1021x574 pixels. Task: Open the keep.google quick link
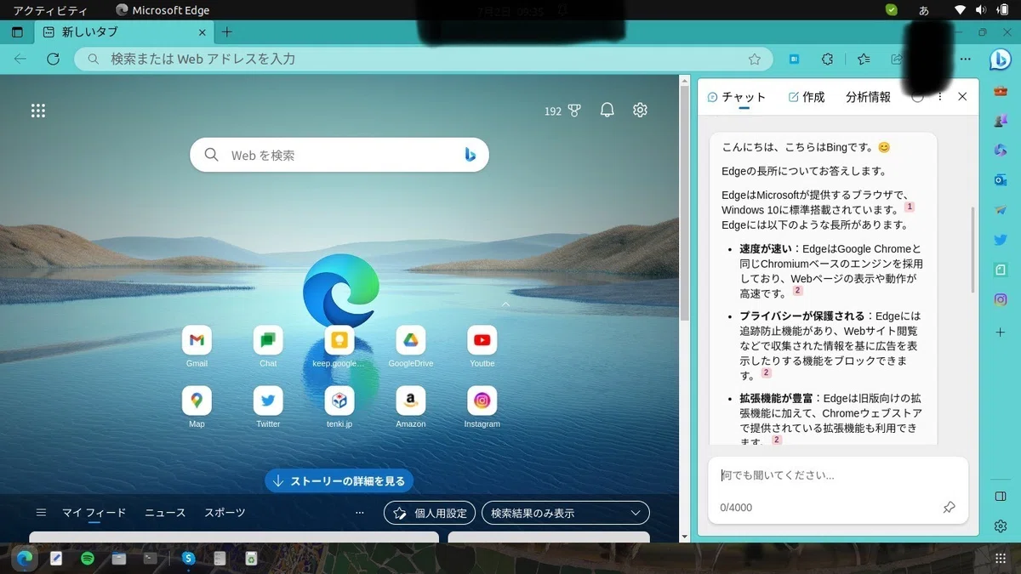[339, 340]
